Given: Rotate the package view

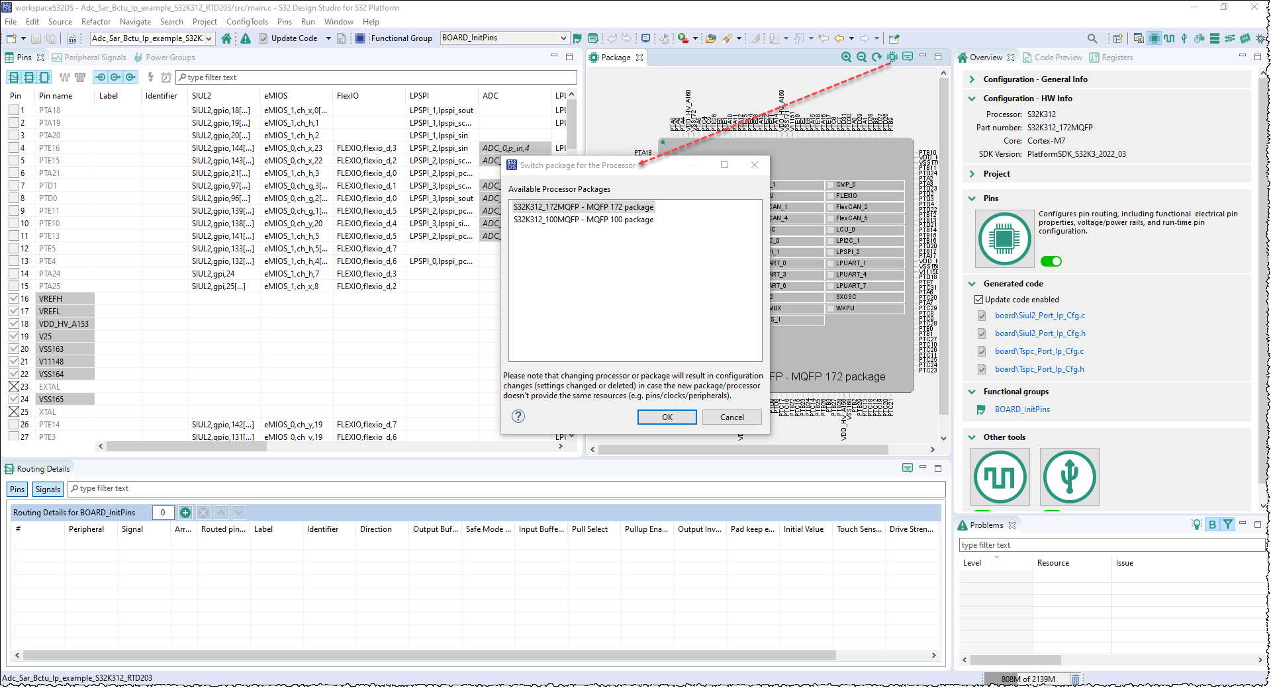Looking at the screenshot, I should click(876, 57).
